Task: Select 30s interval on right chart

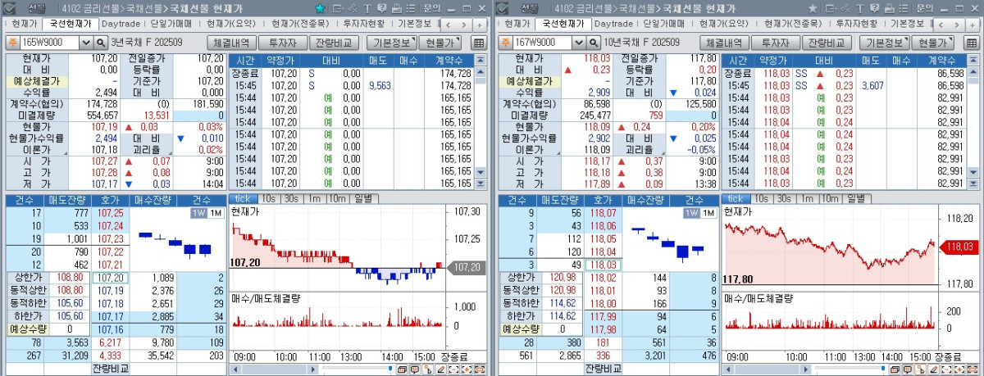Action: (x=783, y=198)
